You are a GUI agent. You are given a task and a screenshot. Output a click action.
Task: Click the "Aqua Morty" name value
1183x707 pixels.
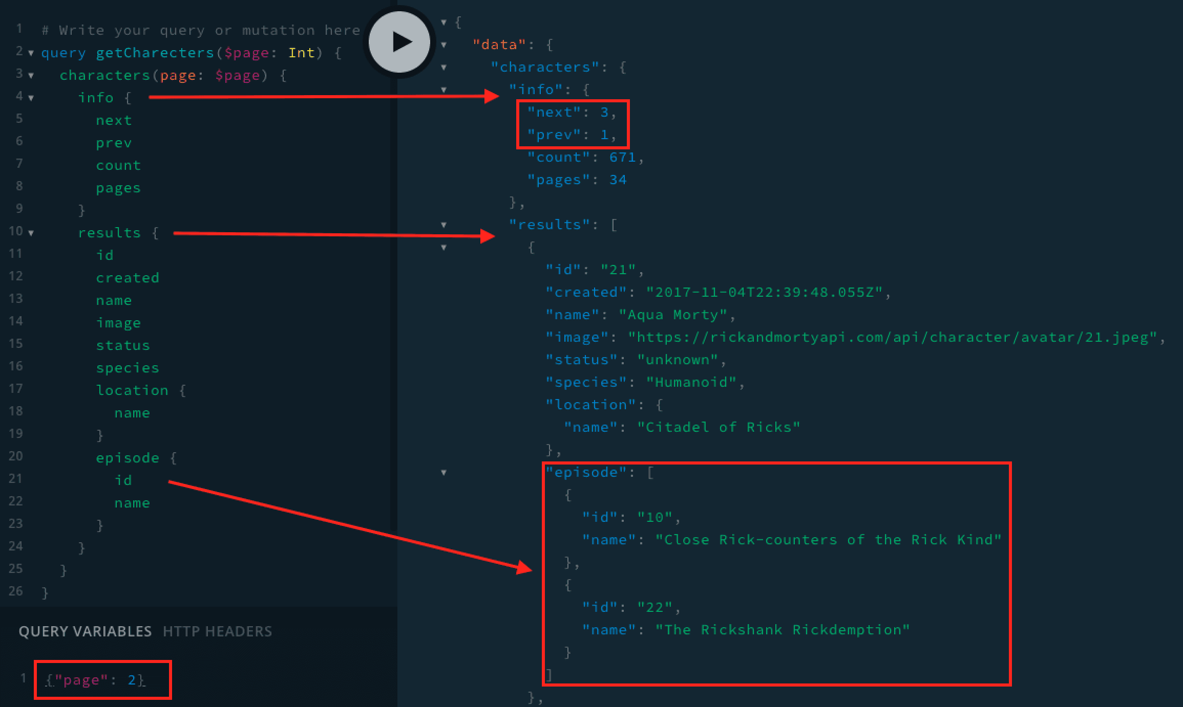[673, 315]
